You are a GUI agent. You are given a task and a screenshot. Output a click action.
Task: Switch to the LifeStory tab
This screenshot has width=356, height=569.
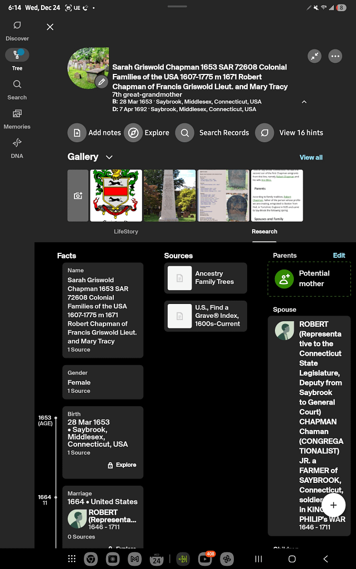click(x=126, y=231)
